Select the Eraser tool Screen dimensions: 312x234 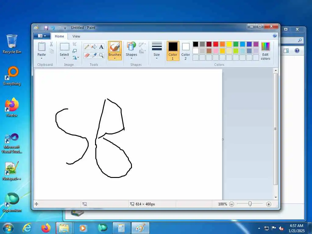(x=87, y=55)
